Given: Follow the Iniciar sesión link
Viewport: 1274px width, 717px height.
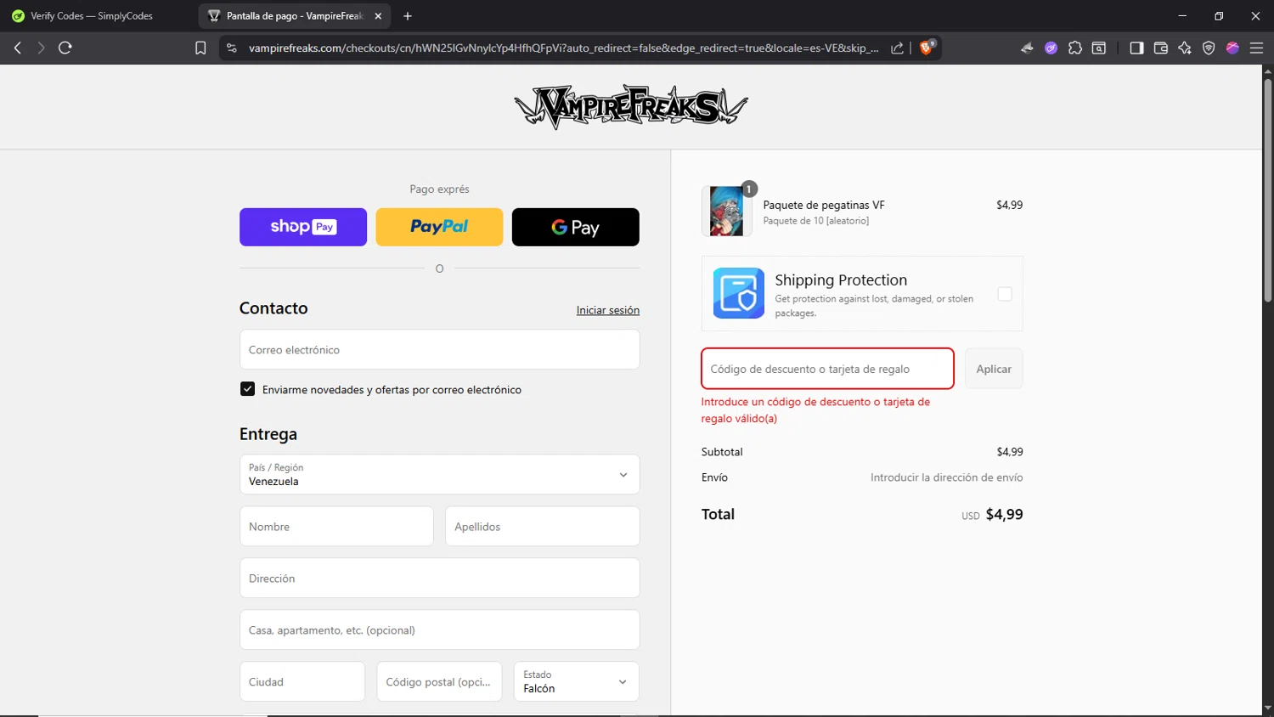Looking at the screenshot, I should click(x=608, y=310).
